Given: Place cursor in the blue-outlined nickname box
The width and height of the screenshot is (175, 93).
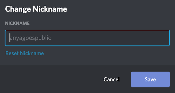Looking at the screenshot, I should (87, 38).
